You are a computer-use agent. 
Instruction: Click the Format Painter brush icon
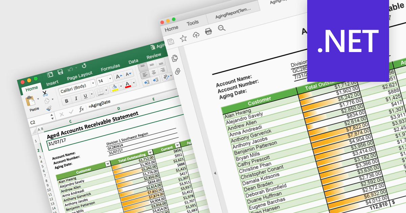coord(49,109)
